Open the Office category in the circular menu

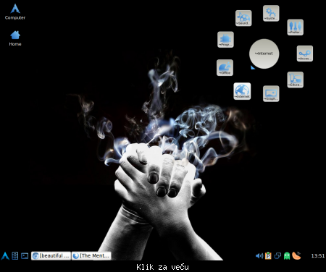click(x=225, y=67)
